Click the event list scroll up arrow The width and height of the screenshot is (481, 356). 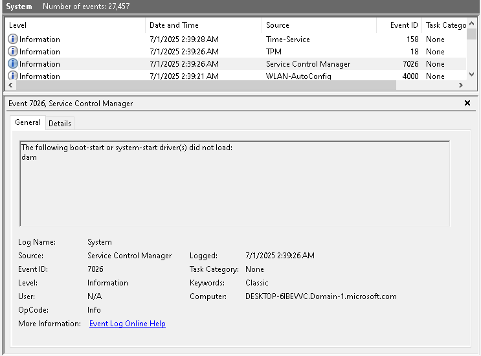click(472, 23)
